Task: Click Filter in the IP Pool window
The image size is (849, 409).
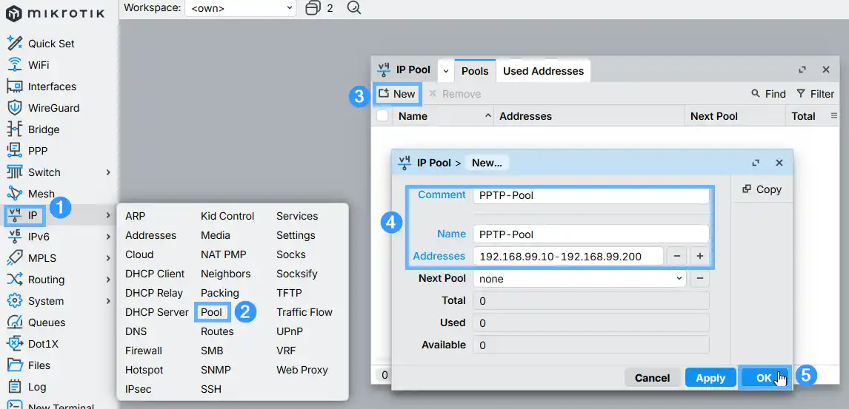Action: coord(815,94)
